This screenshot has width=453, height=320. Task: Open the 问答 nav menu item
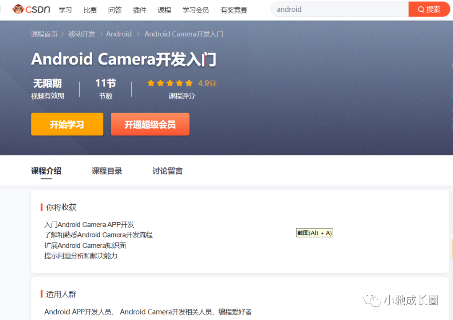[115, 10]
